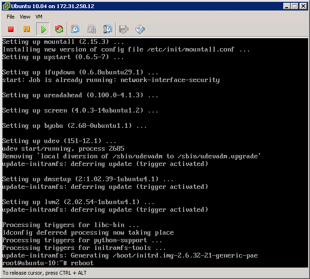Click the VMware console title bar icon

(x=6, y=6)
